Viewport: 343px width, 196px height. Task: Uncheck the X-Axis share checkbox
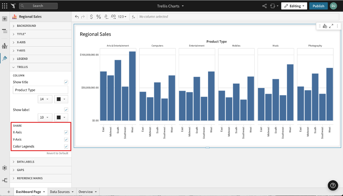coord(66,132)
